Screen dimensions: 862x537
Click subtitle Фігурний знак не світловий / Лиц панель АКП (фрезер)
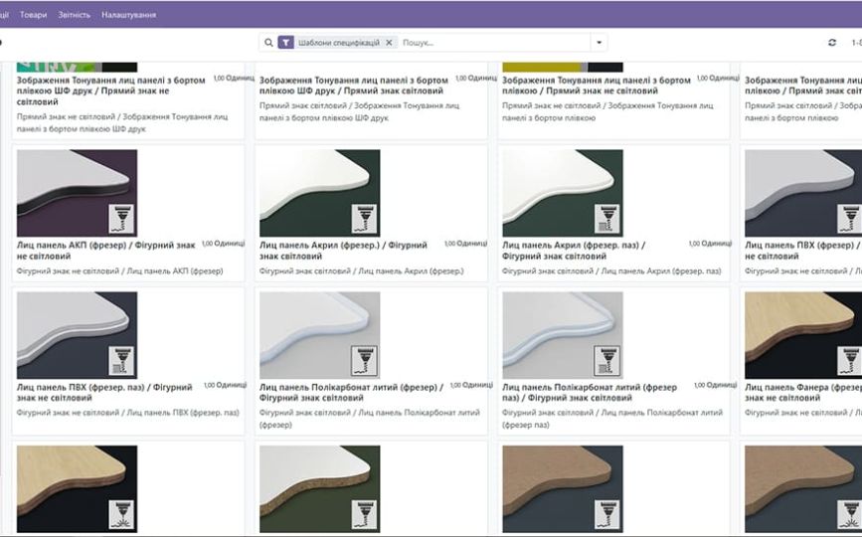(x=120, y=270)
